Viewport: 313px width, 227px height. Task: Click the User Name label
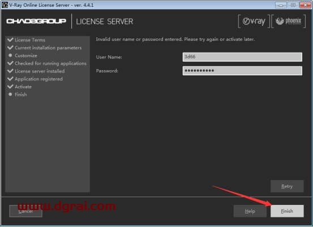pos(109,57)
